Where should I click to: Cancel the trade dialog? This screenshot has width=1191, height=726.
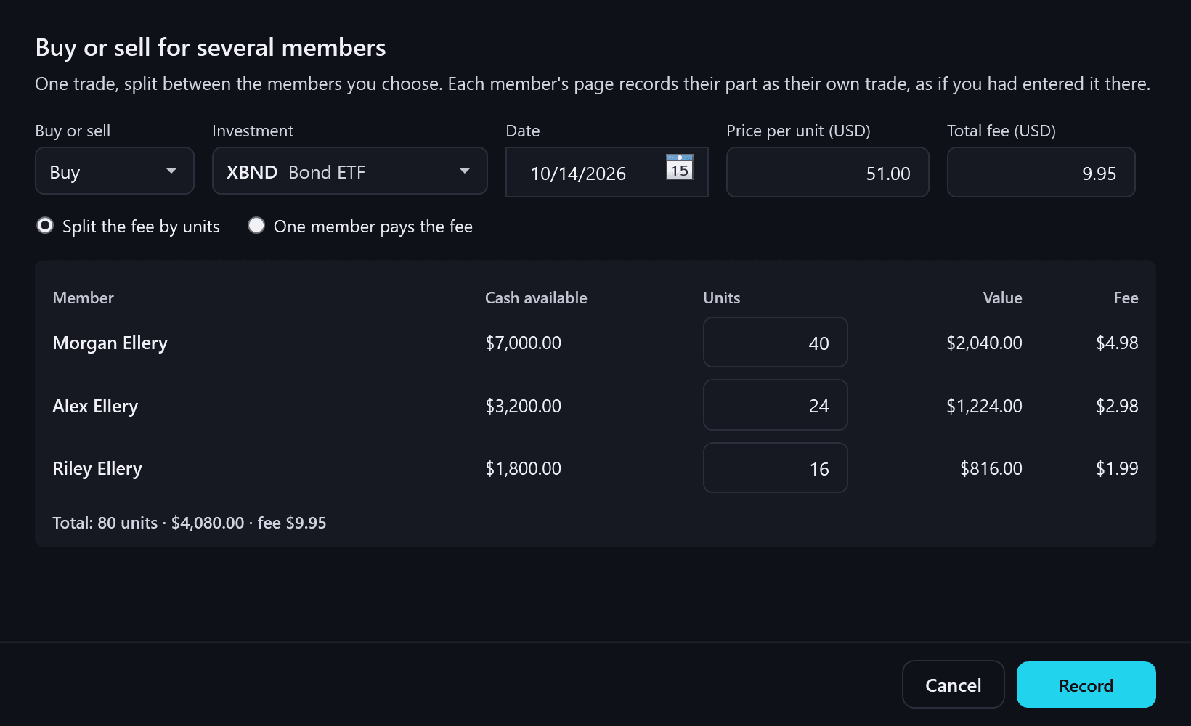pos(954,685)
